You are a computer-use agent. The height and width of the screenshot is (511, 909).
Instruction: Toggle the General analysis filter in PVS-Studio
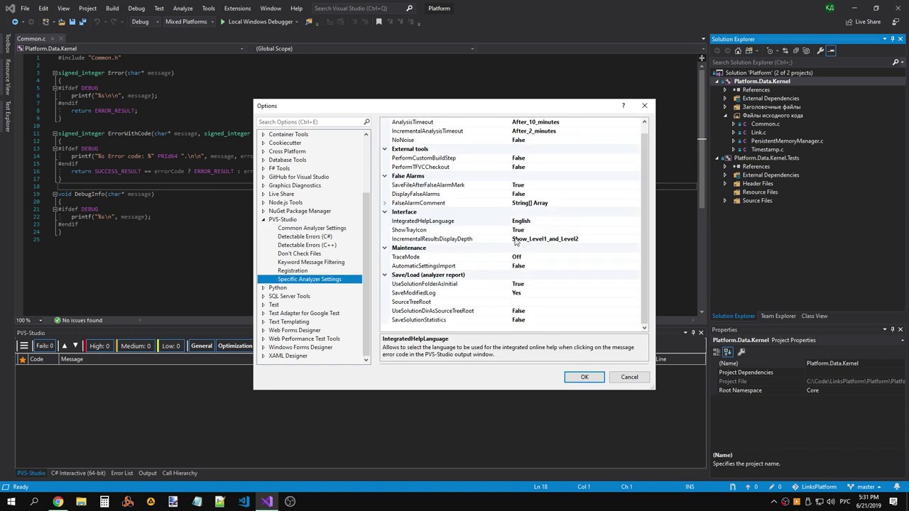[201, 346]
